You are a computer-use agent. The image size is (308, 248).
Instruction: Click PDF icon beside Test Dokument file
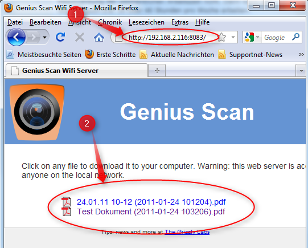click(67, 212)
